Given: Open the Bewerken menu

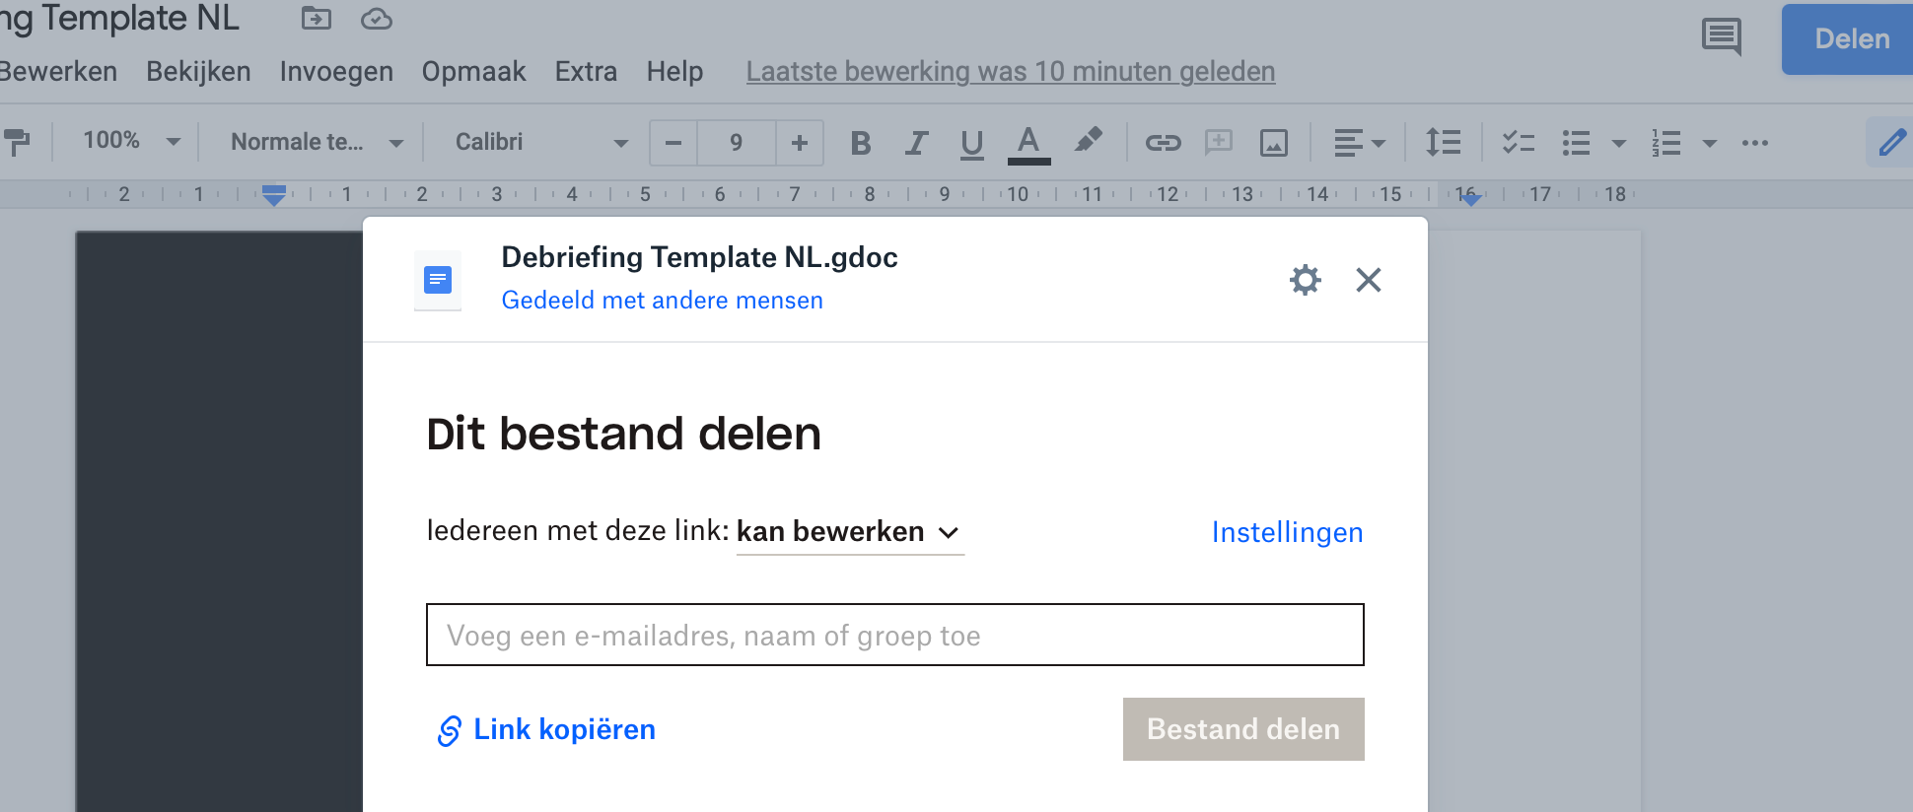Looking at the screenshot, I should (58, 71).
